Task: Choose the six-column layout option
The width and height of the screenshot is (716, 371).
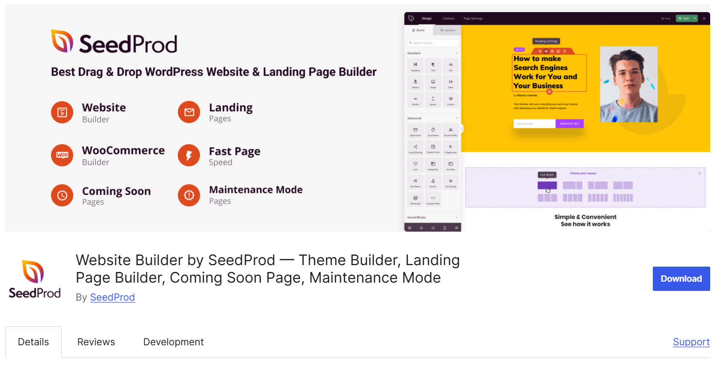Action: [623, 198]
